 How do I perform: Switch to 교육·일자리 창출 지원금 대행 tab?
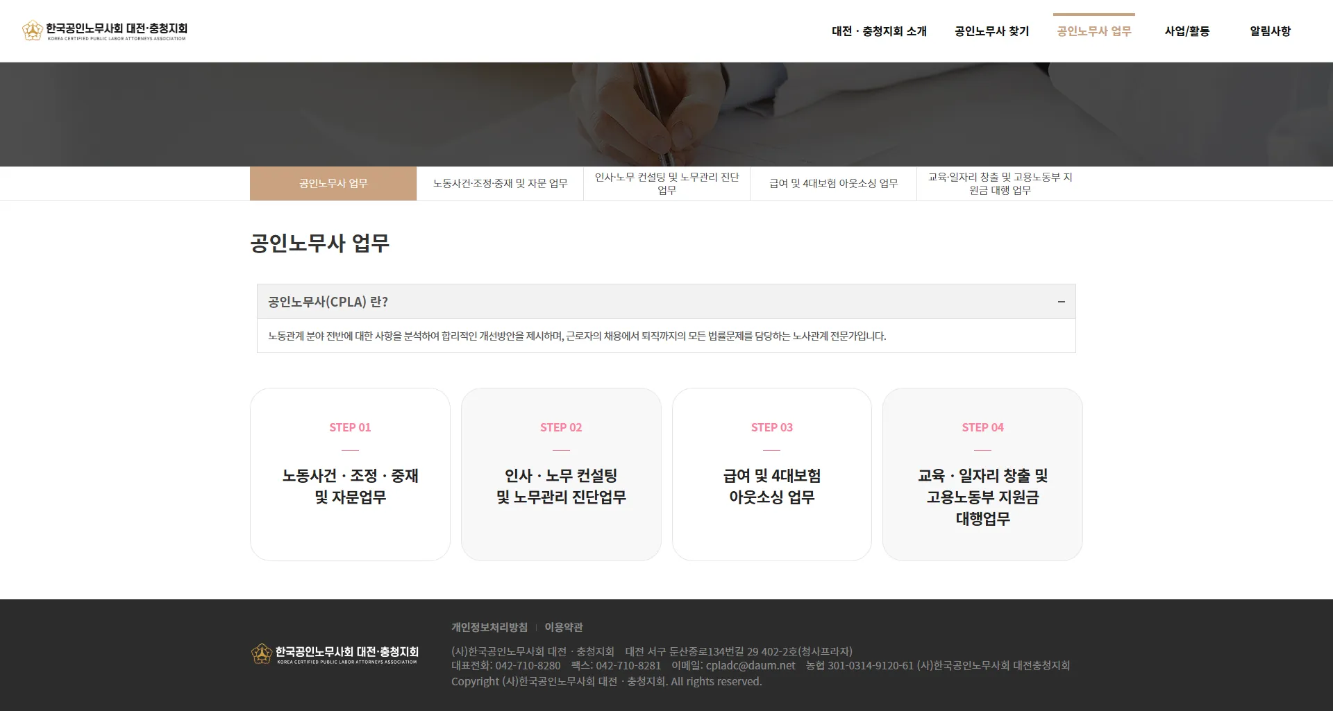point(1000,183)
